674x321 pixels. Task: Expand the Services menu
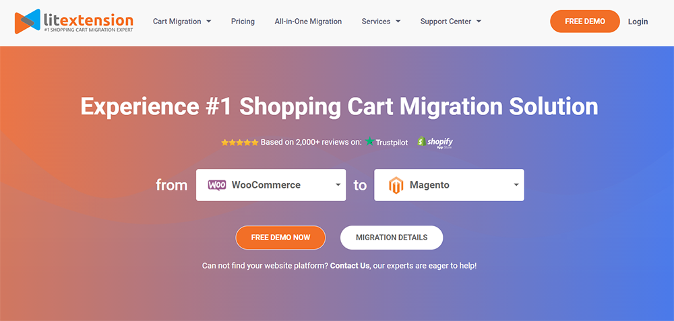tap(381, 22)
